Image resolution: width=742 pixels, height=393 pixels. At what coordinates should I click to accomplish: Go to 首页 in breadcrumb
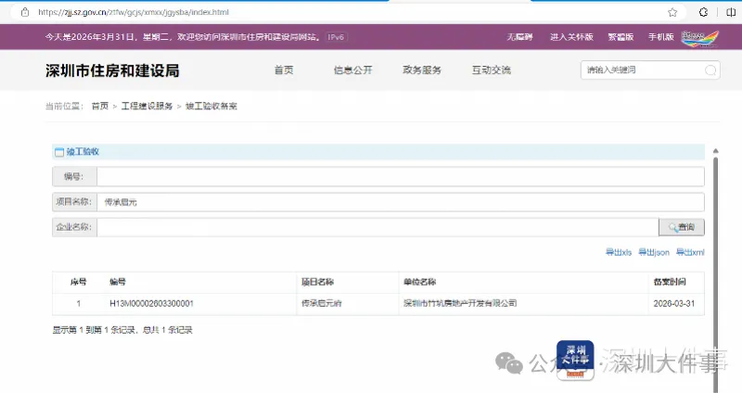100,106
